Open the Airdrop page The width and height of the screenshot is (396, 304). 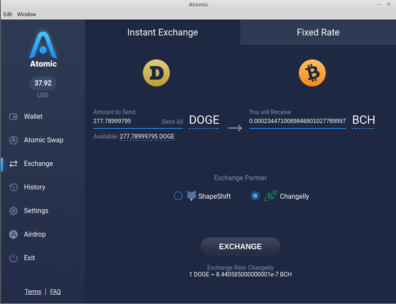[35, 234]
